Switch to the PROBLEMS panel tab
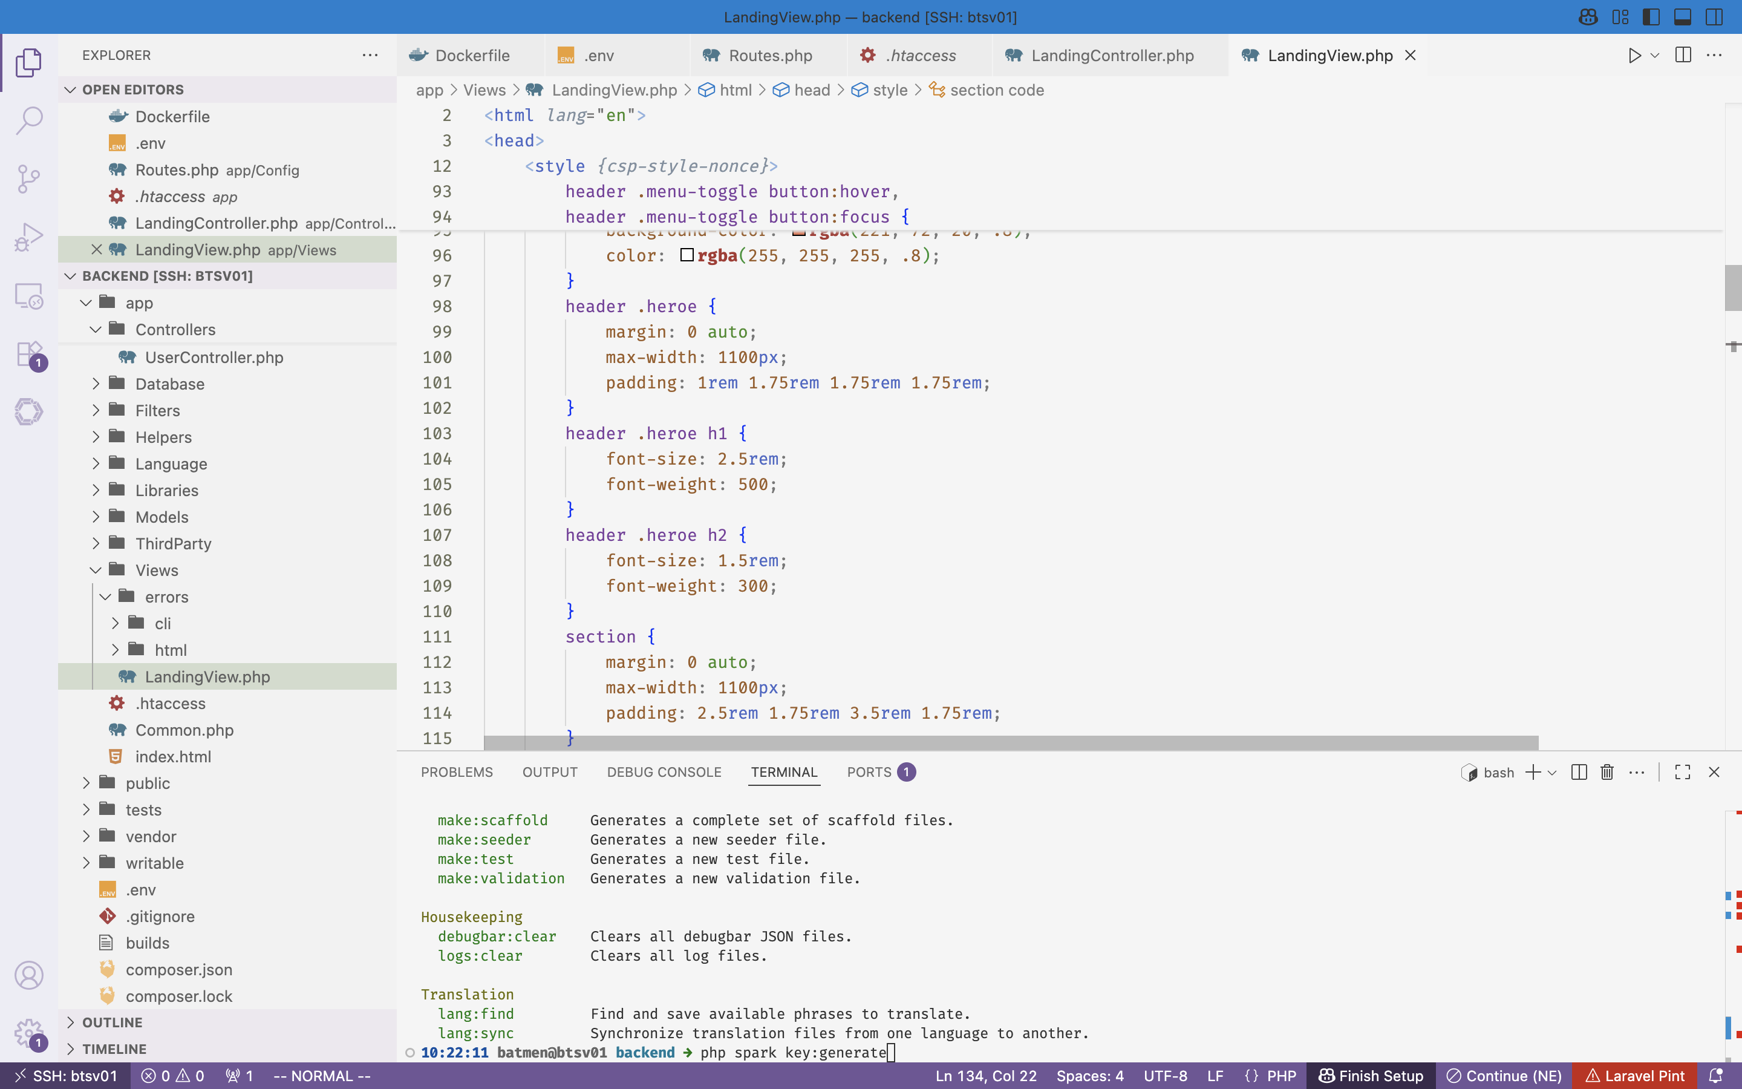Screen dimensions: 1742x1089 tap(457, 772)
